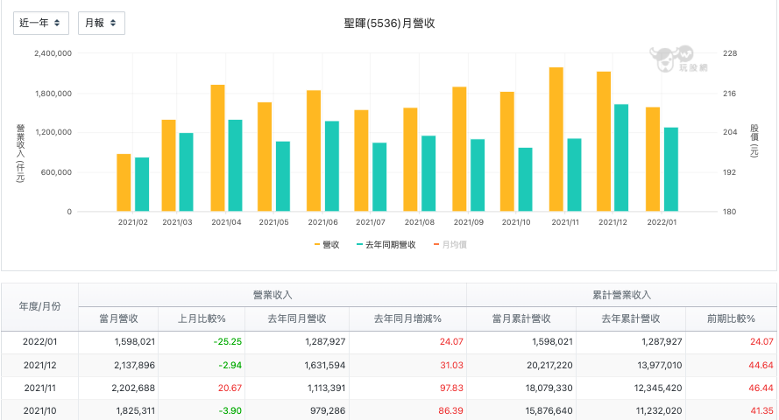
Task: Click the 去年同月增減% column header
Action: (x=407, y=318)
